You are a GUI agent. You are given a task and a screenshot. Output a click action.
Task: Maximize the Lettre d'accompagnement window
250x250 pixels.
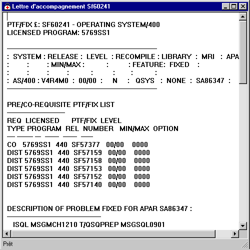(233, 6)
